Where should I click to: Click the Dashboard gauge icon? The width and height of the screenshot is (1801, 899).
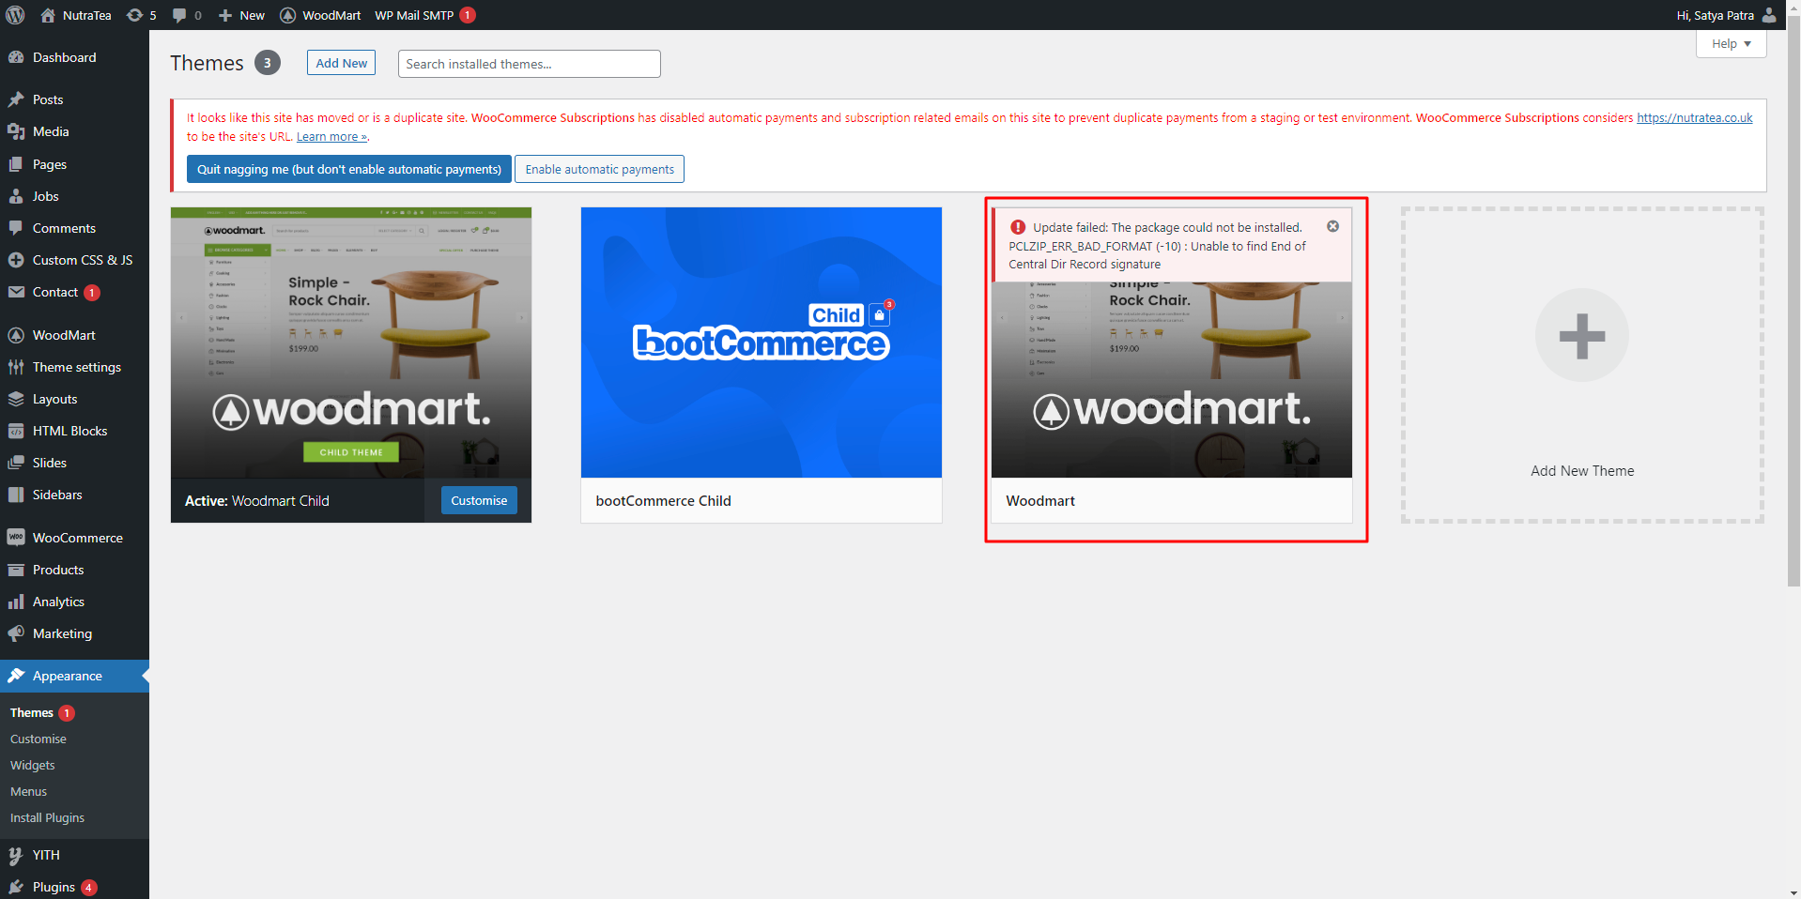16,57
